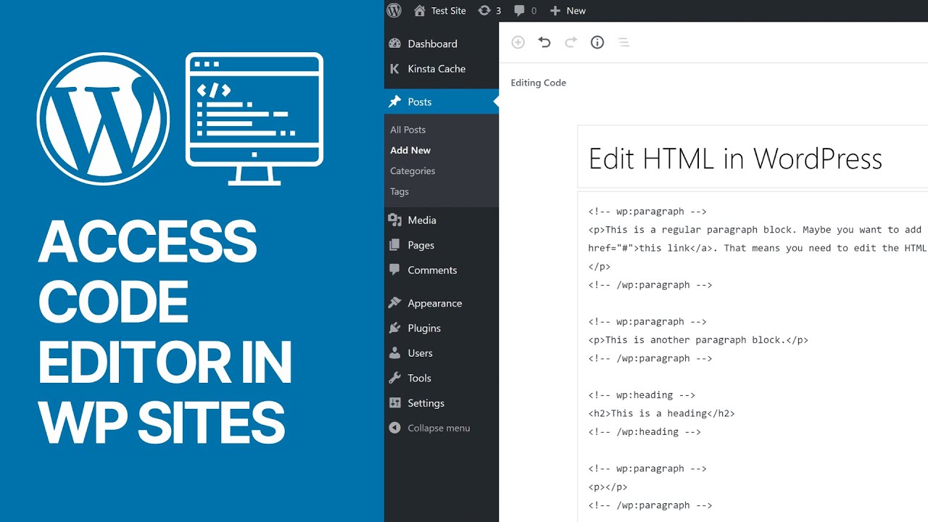Viewport: 928px width, 522px height.
Task: Click the <!-- /wp:heading --> comment line
Action: [645, 431]
